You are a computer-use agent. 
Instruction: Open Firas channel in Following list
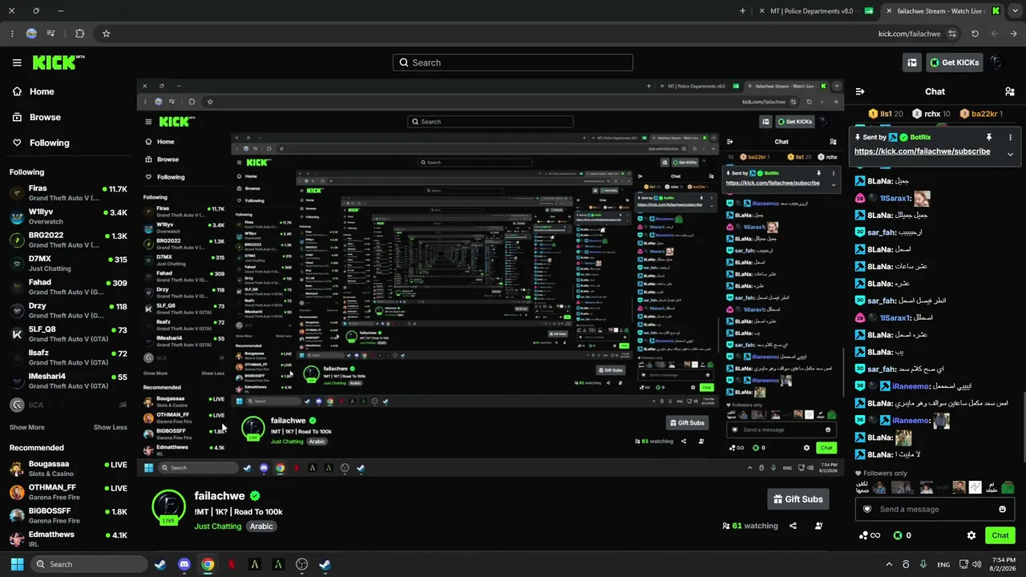pyautogui.click(x=68, y=193)
